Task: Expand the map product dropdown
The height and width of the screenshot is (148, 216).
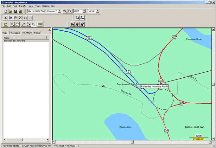Action: tap(60, 11)
